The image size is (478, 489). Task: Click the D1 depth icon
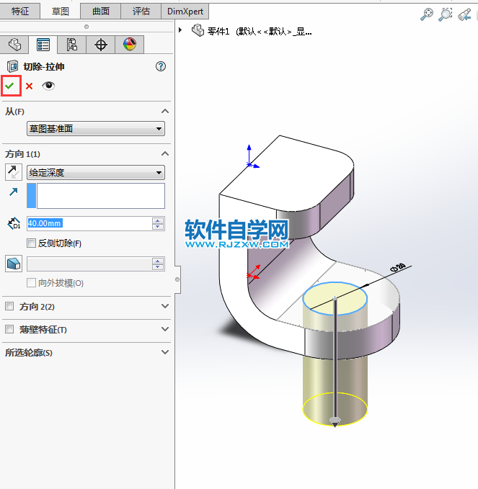point(14,223)
